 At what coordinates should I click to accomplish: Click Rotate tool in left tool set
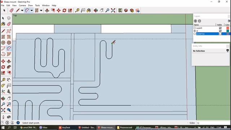[x=3, y=67]
